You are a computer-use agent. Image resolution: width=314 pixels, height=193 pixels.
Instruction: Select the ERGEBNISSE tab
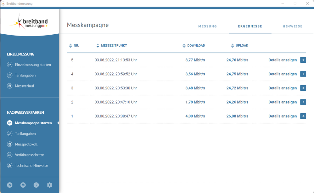(250, 26)
